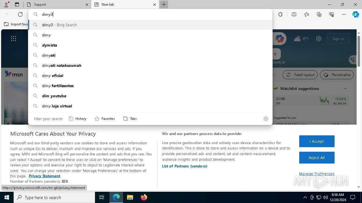
Task: Open Settings and more ellipsis menu
Action: pyautogui.click(x=344, y=14)
